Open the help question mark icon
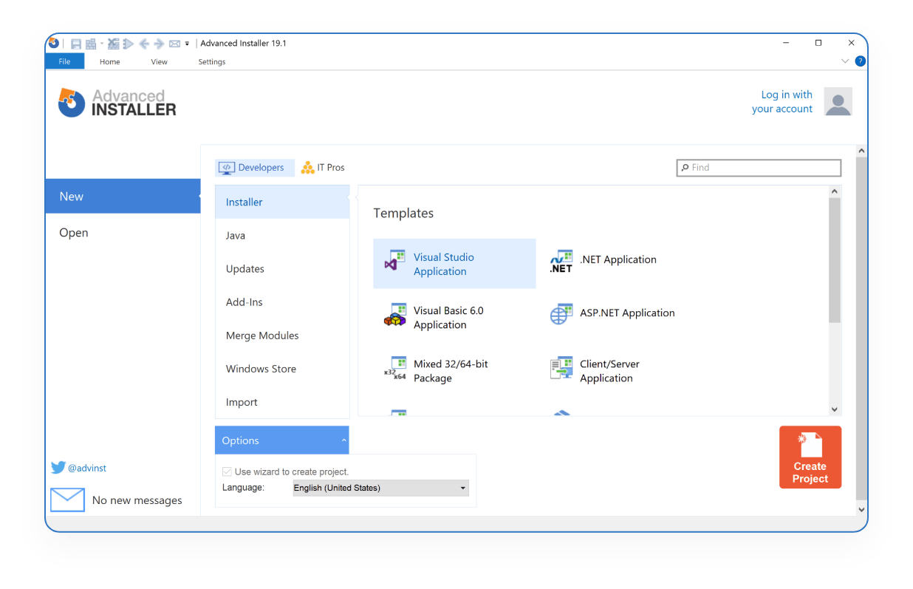This screenshot has width=913, height=589. 860,61
